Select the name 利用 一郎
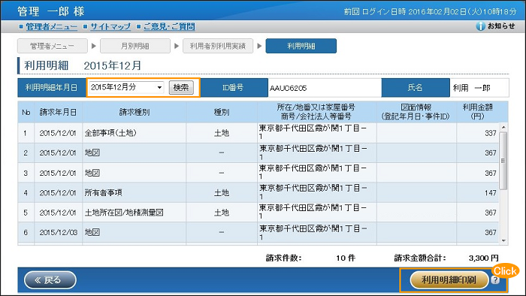This screenshot has height=296, width=526. pos(471,88)
